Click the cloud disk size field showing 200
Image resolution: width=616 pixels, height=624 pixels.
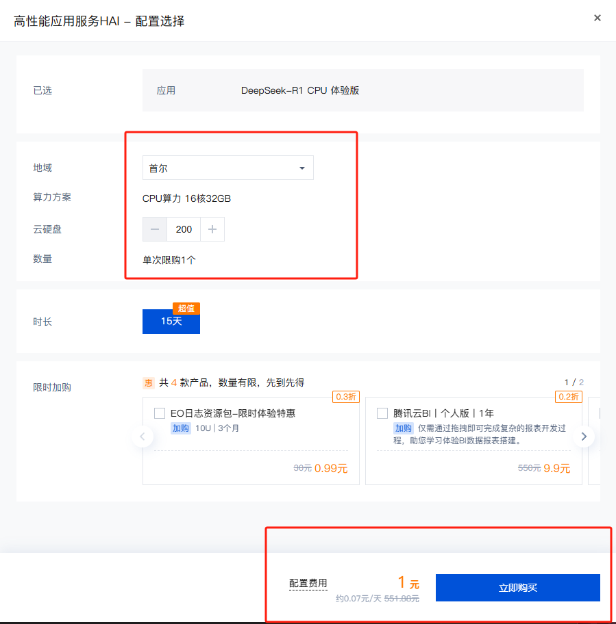tap(184, 229)
